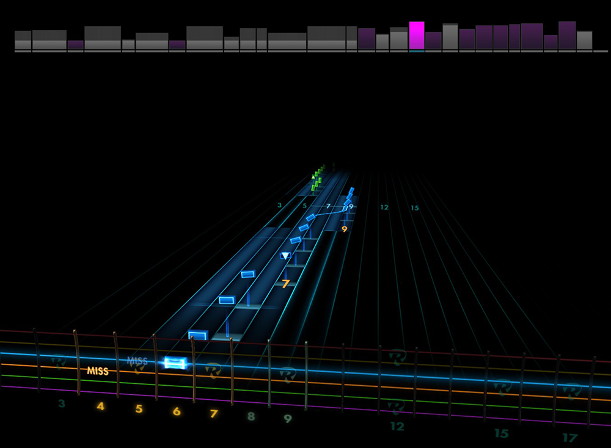Click orange fret number 4 below the strings
Screen dimensions: 611x448
(101, 406)
